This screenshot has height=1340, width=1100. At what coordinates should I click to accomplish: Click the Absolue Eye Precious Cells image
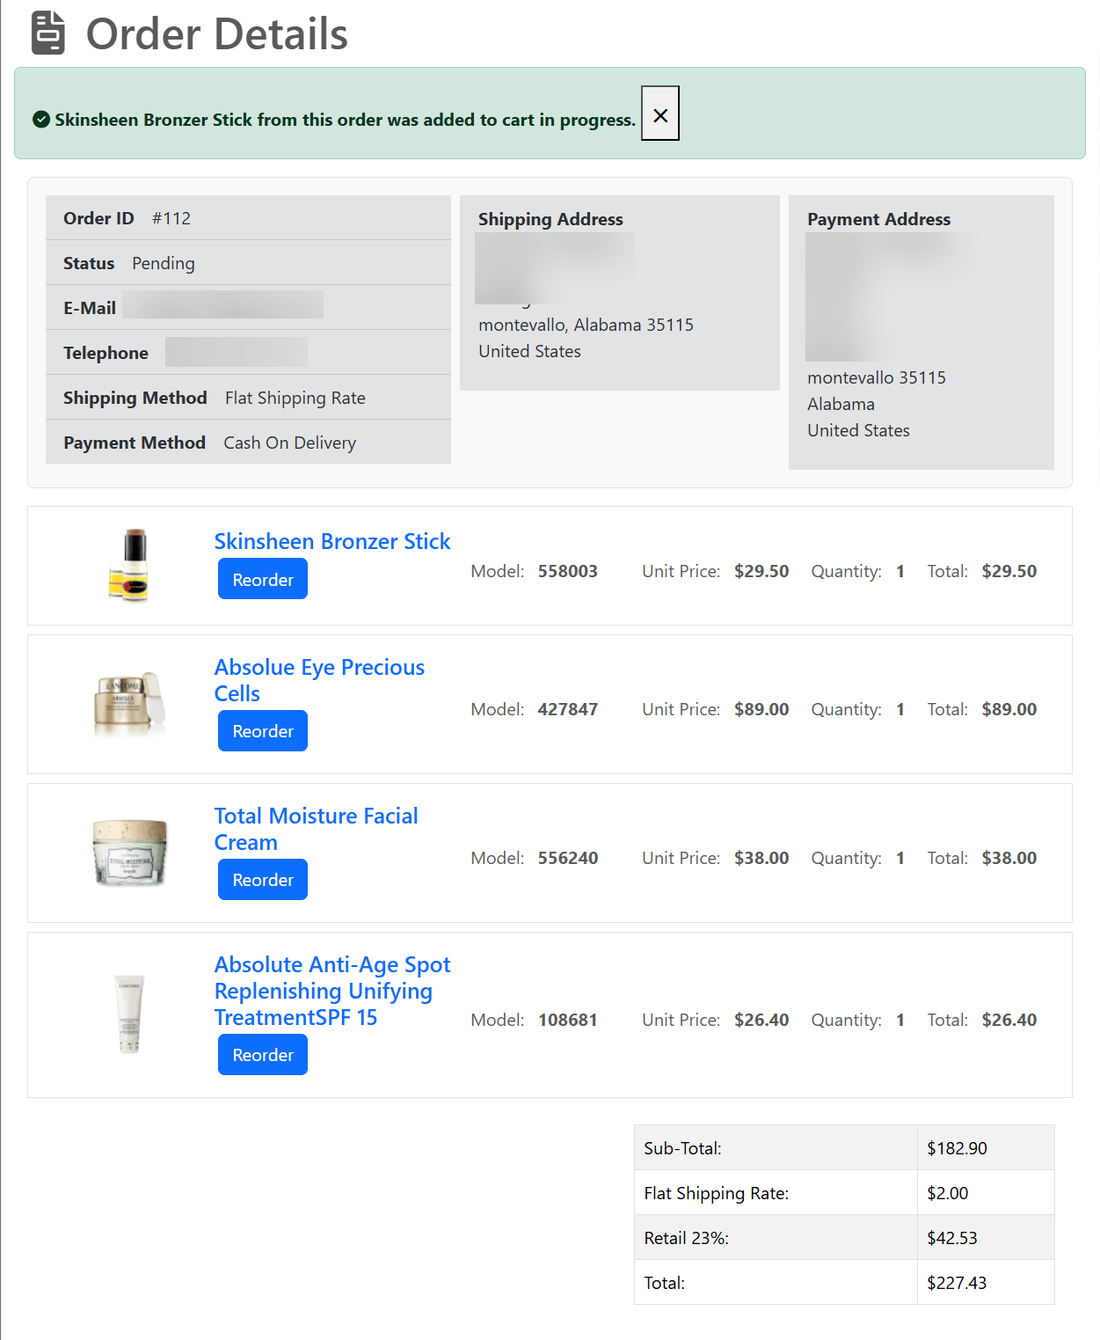(129, 703)
